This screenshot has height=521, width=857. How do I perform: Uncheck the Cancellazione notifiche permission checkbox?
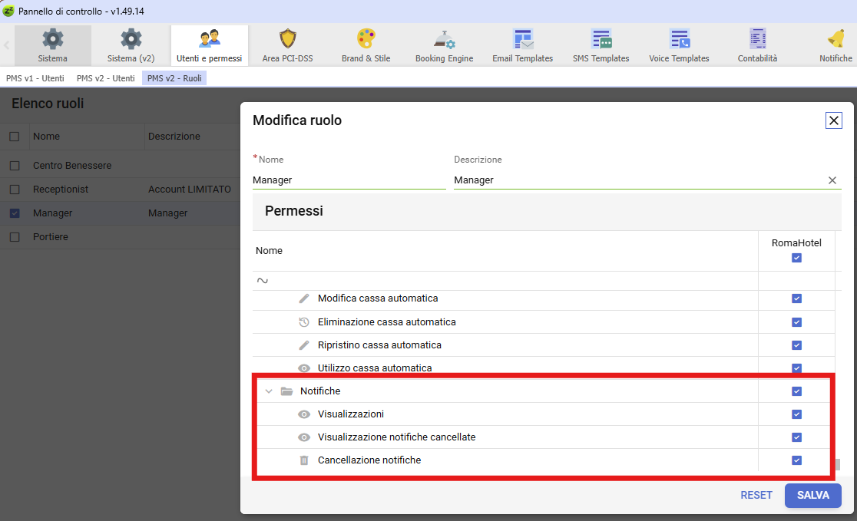(796, 460)
